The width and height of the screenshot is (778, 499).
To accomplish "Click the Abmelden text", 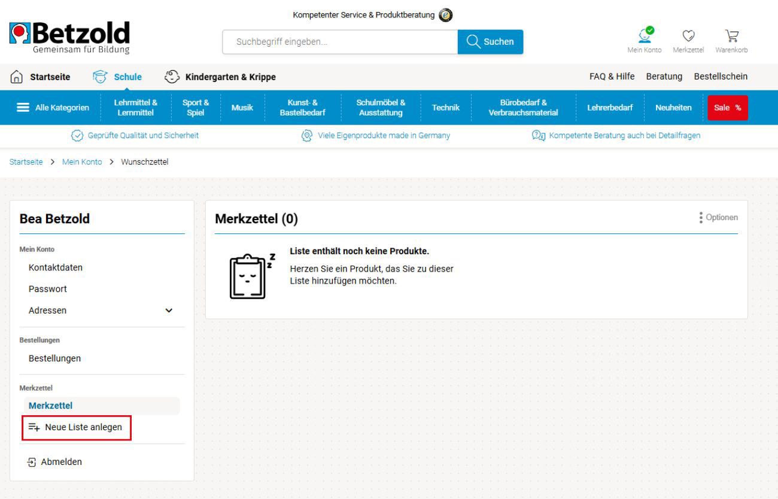I will tap(62, 462).
